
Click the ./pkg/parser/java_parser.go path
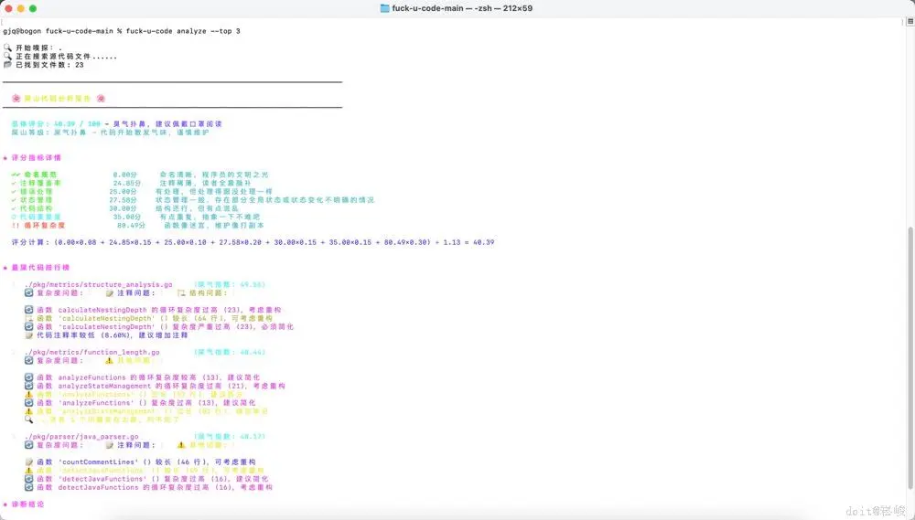(81, 436)
